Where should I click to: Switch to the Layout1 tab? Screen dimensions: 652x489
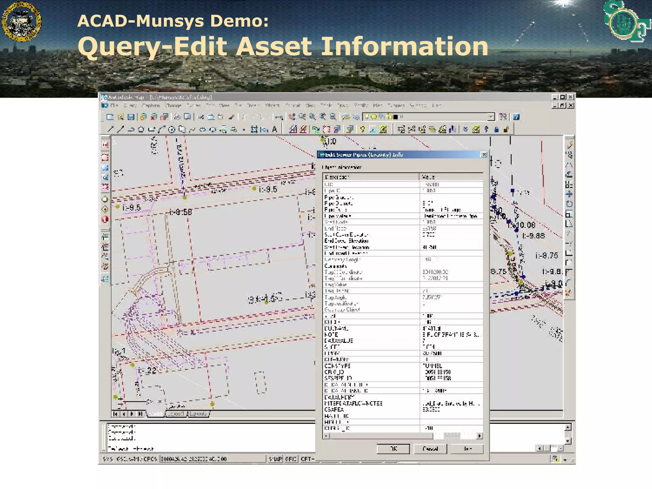point(176,414)
